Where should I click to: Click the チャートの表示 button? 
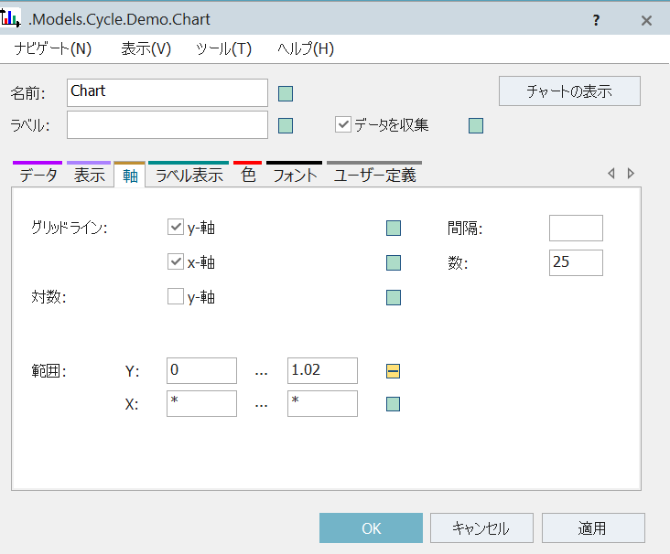click(569, 91)
